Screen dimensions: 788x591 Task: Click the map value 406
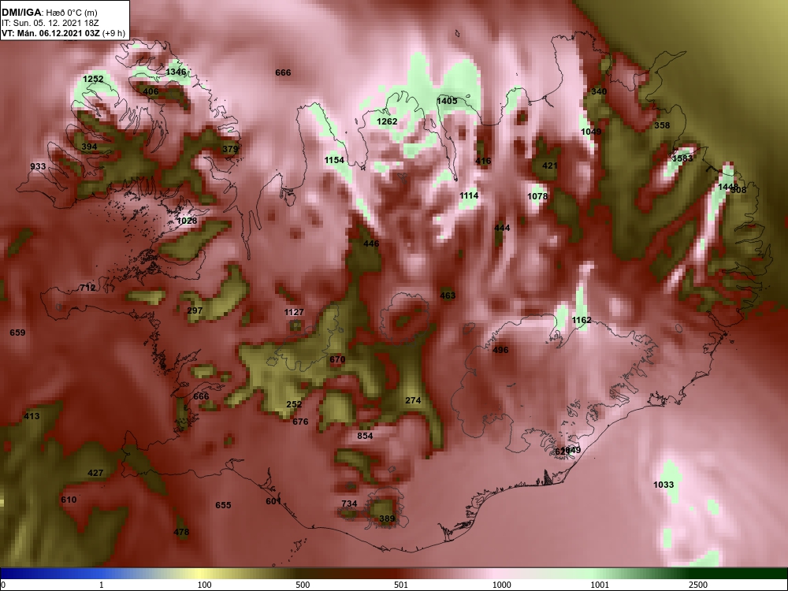tap(151, 91)
